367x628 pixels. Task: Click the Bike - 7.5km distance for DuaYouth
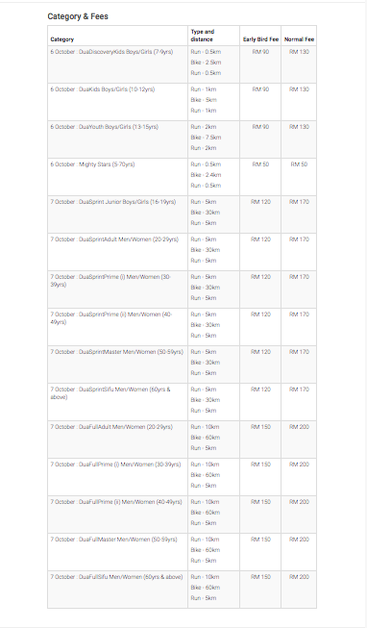(206, 138)
